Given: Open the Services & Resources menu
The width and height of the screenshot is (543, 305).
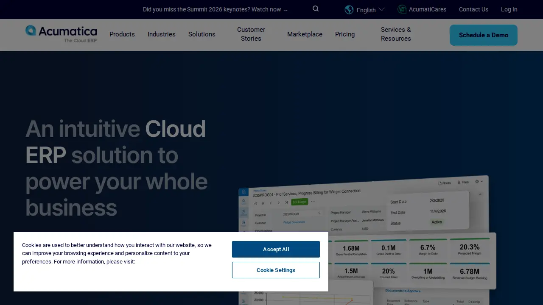Looking at the screenshot, I should pyautogui.click(x=396, y=34).
